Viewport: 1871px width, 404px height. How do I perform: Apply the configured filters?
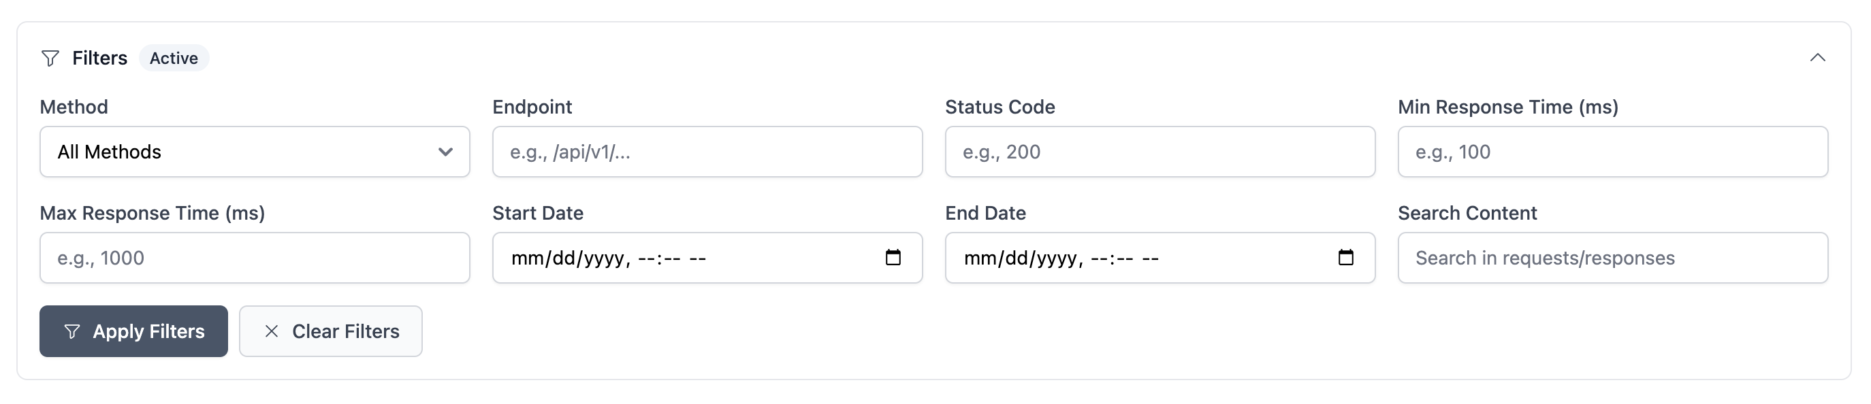pyautogui.click(x=133, y=331)
